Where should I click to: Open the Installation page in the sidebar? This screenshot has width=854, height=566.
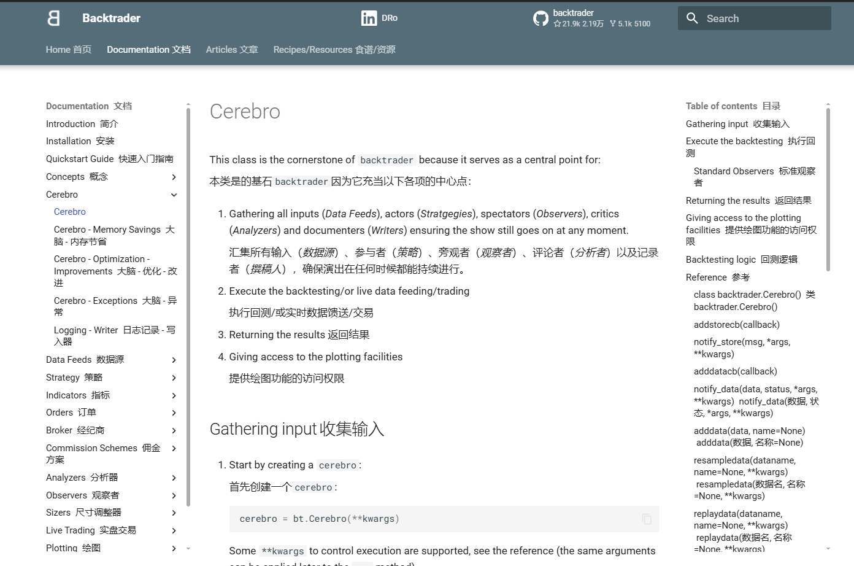coord(80,141)
